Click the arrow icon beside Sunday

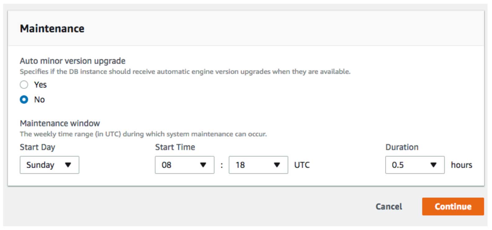click(68, 165)
